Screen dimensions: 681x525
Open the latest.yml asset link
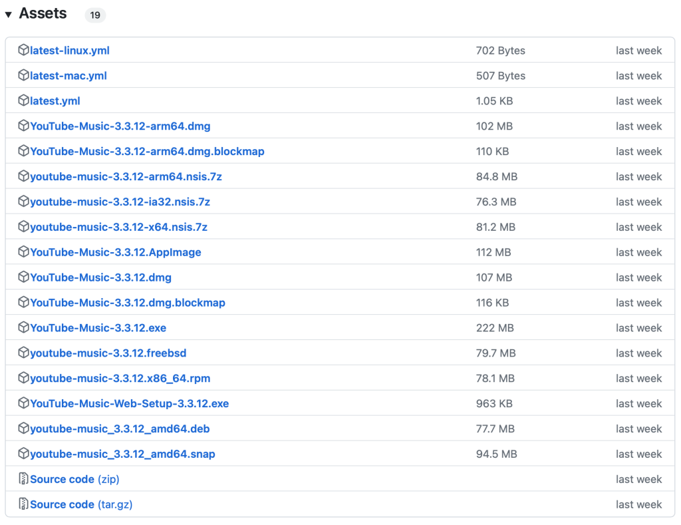(x=55, y=101)
